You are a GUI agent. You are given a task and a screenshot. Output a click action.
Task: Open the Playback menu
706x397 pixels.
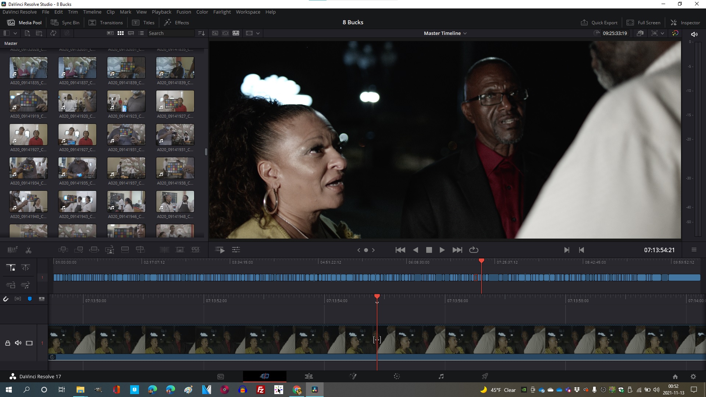pos(161,12)
